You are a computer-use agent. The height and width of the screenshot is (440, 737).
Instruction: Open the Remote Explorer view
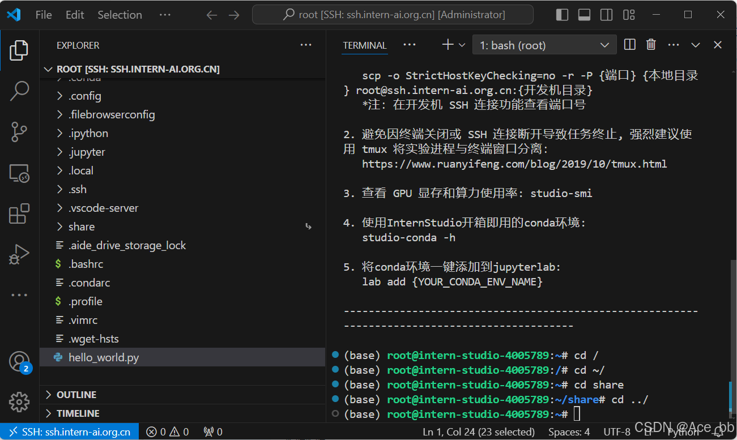(x=19, y=173)
